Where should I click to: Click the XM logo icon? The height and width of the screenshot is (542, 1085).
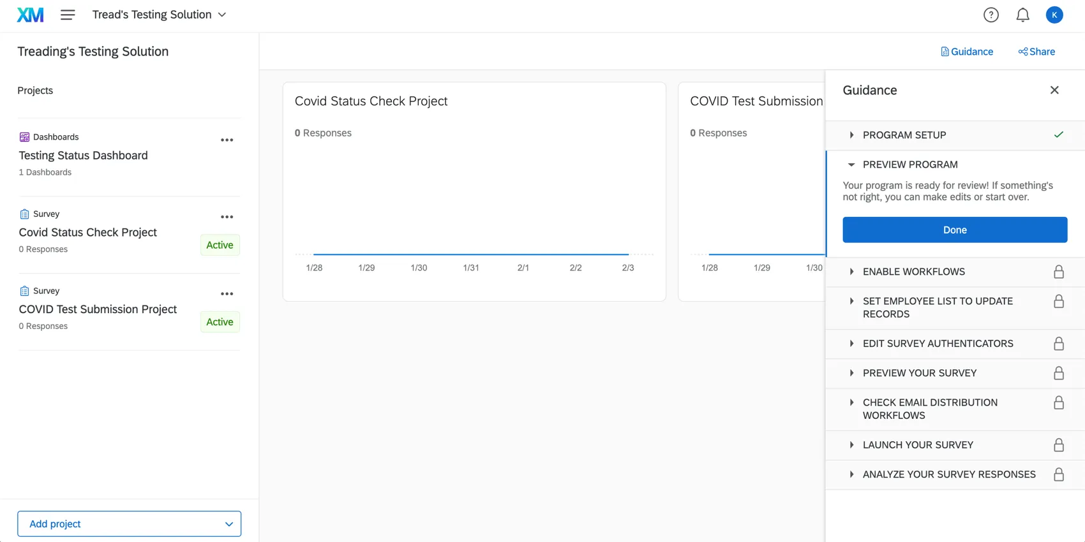click(30, 15)
